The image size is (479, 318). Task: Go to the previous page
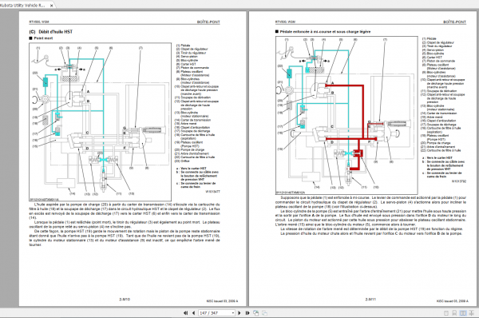pos(193,312)
